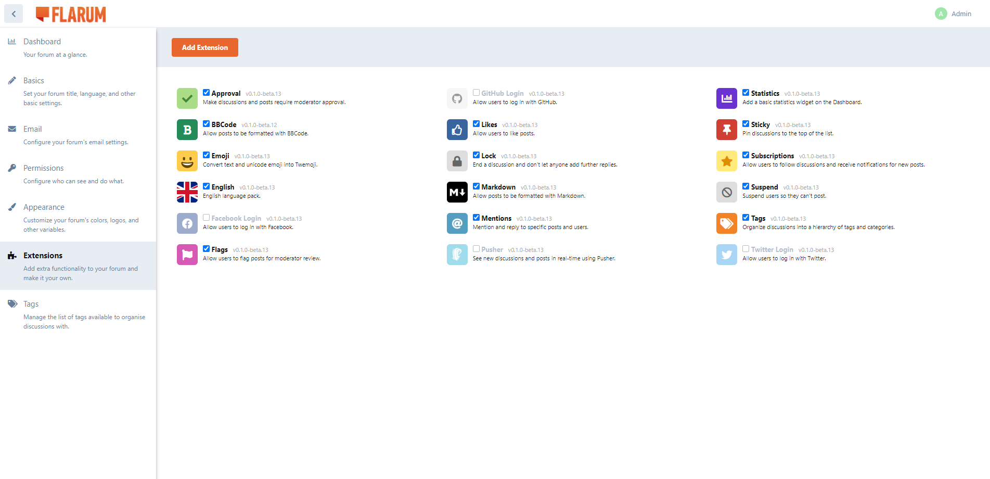Click the Email envelope icon in sidebar
The image size is (990, 479).
coord(12,129)
